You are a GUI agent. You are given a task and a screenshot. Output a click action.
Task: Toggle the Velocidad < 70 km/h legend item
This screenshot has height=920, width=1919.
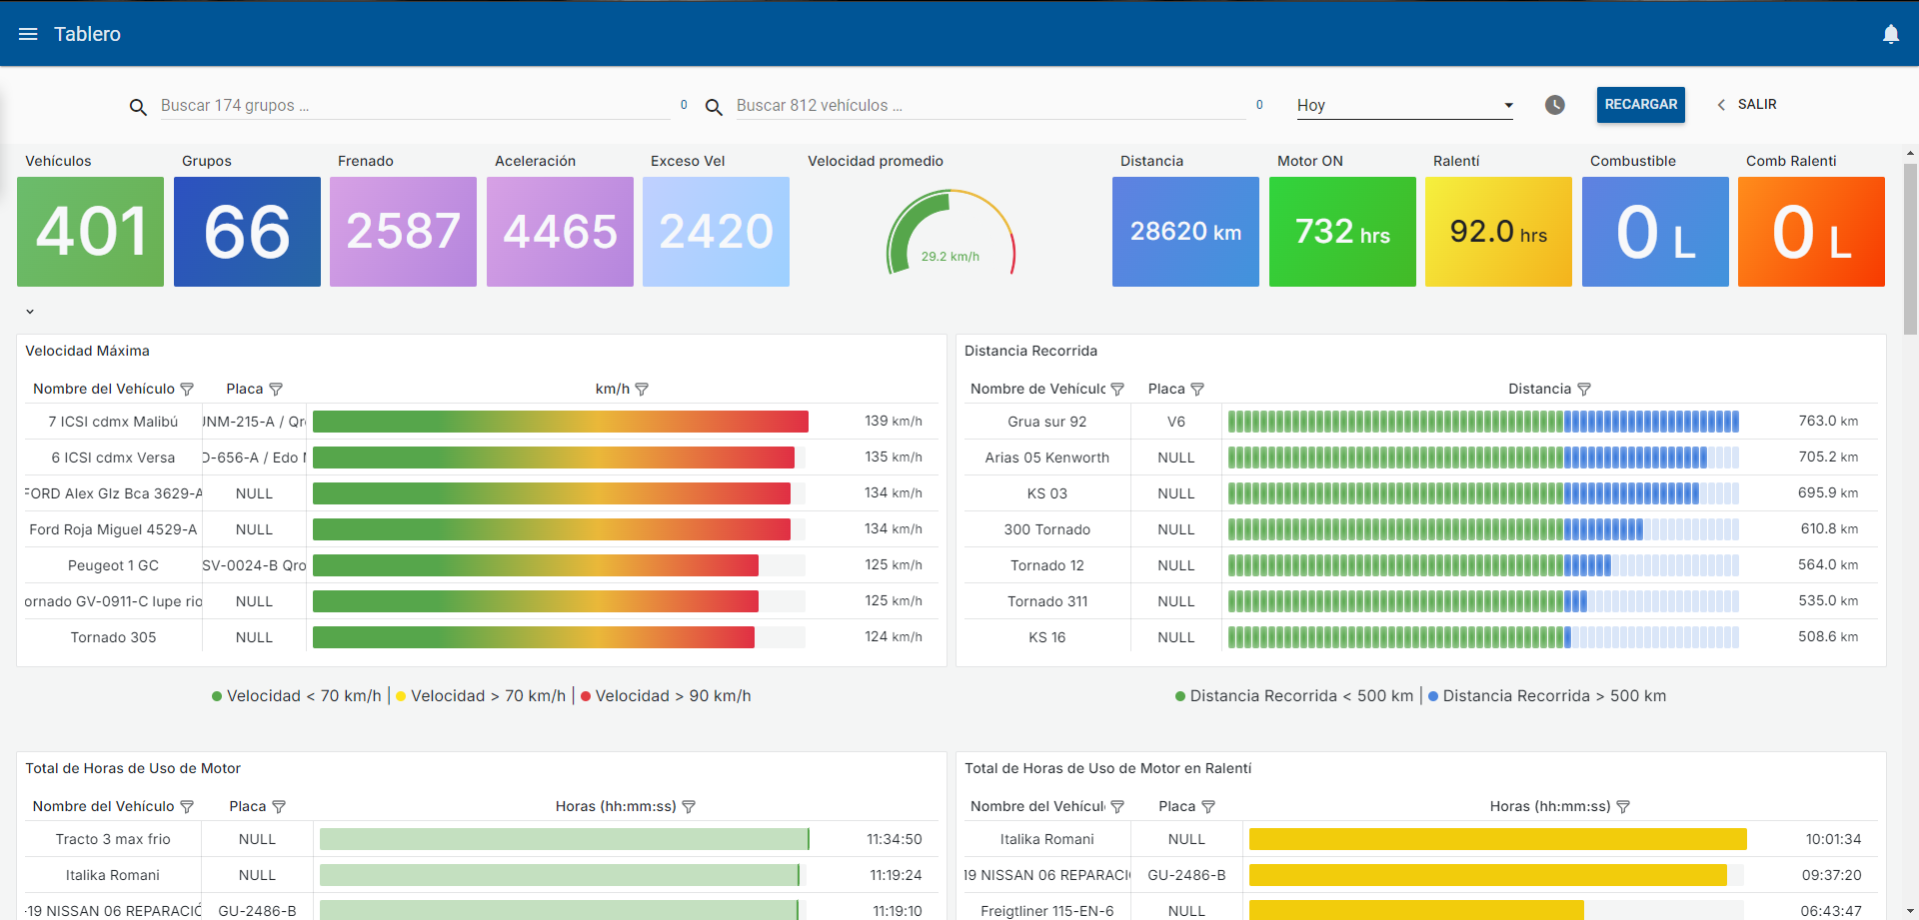(297, 696)
